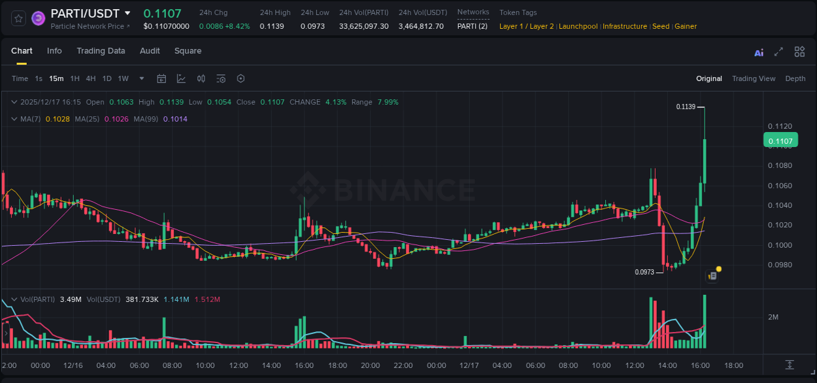The width and height of the screenshot is (817, 383).
Task: Click the green 0.1107 price label
Action: pyautogui.click(x=780, y=141)
